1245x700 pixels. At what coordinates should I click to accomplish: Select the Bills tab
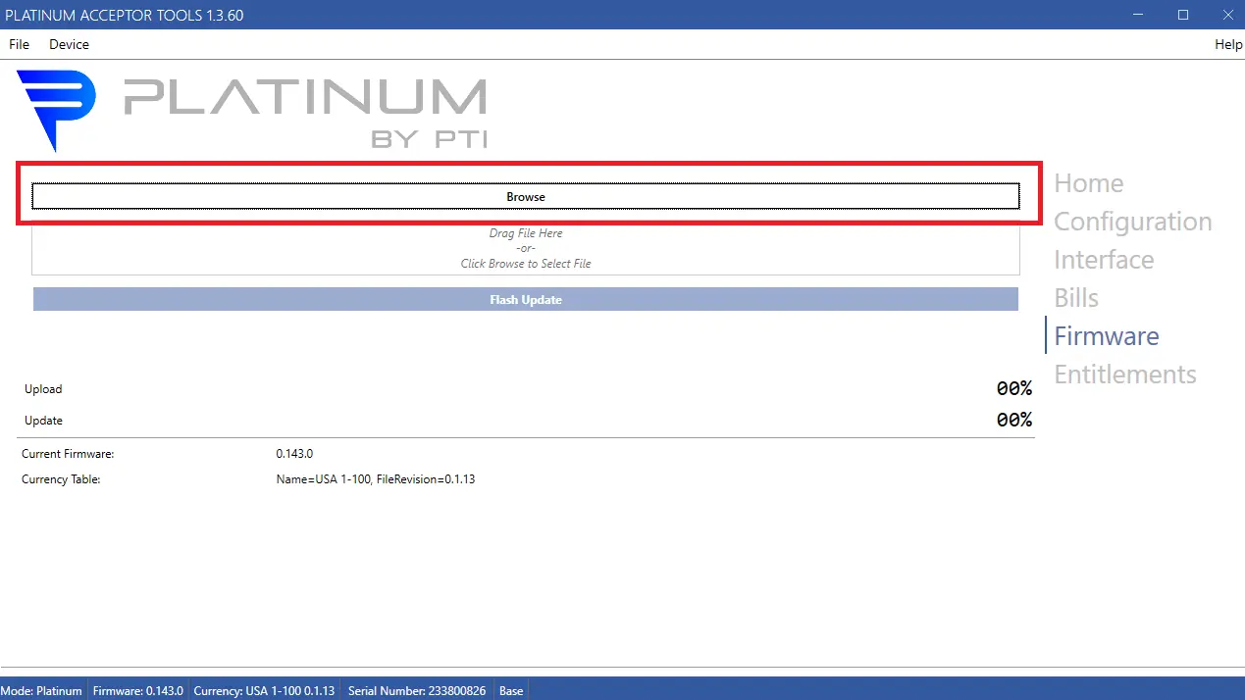pyautogui.click(x=1076, y=298)
